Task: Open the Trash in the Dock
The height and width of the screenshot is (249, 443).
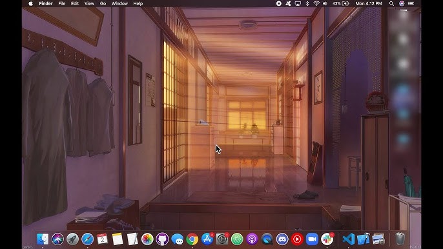Action: tap(400, 239)
